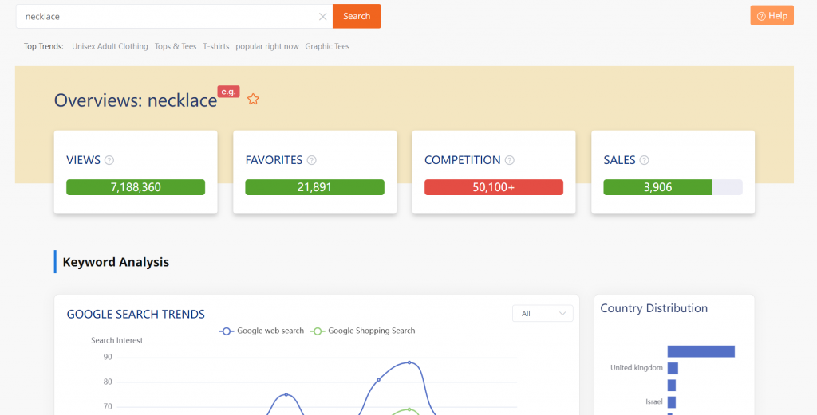This screenshot has height=415, width=817.
Task: Select Graphic Tees trend
Action: tap(327, 46)
